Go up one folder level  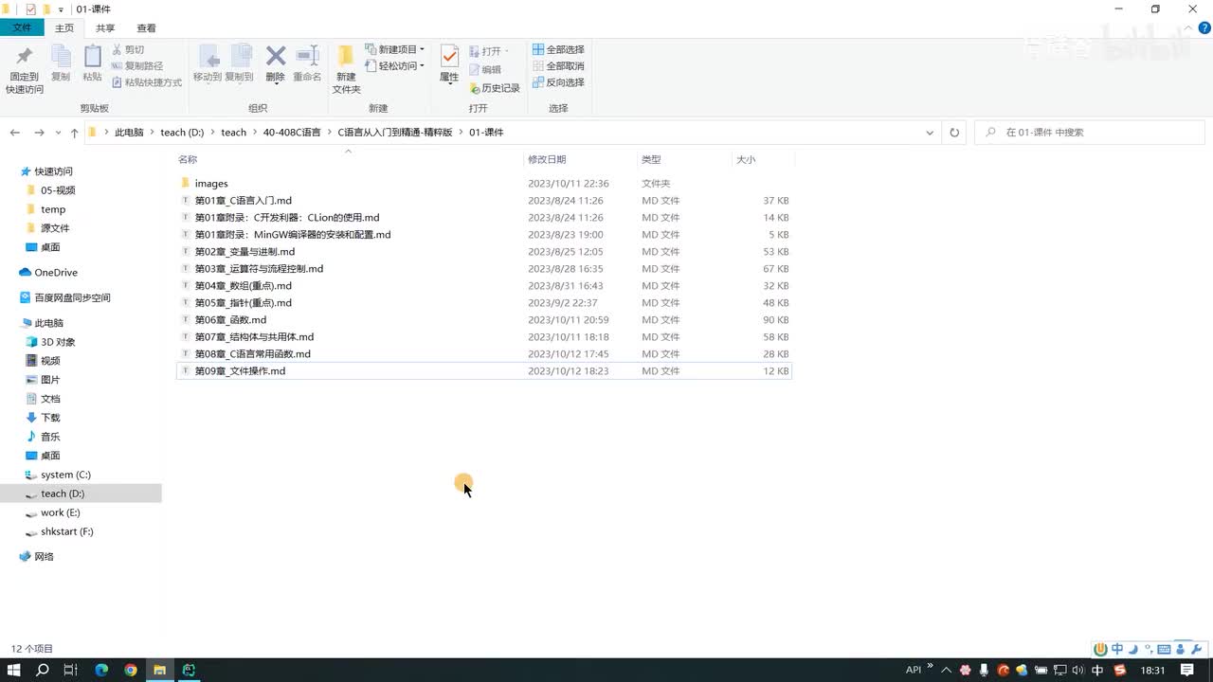[74, 133]
